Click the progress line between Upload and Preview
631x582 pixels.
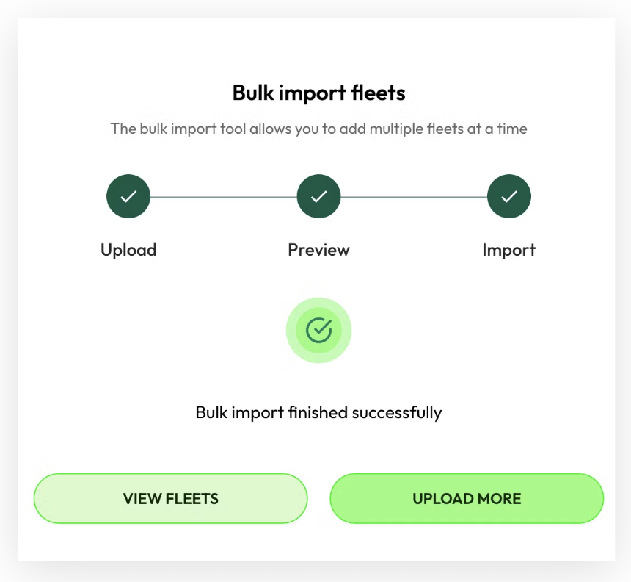click(223, 197)
